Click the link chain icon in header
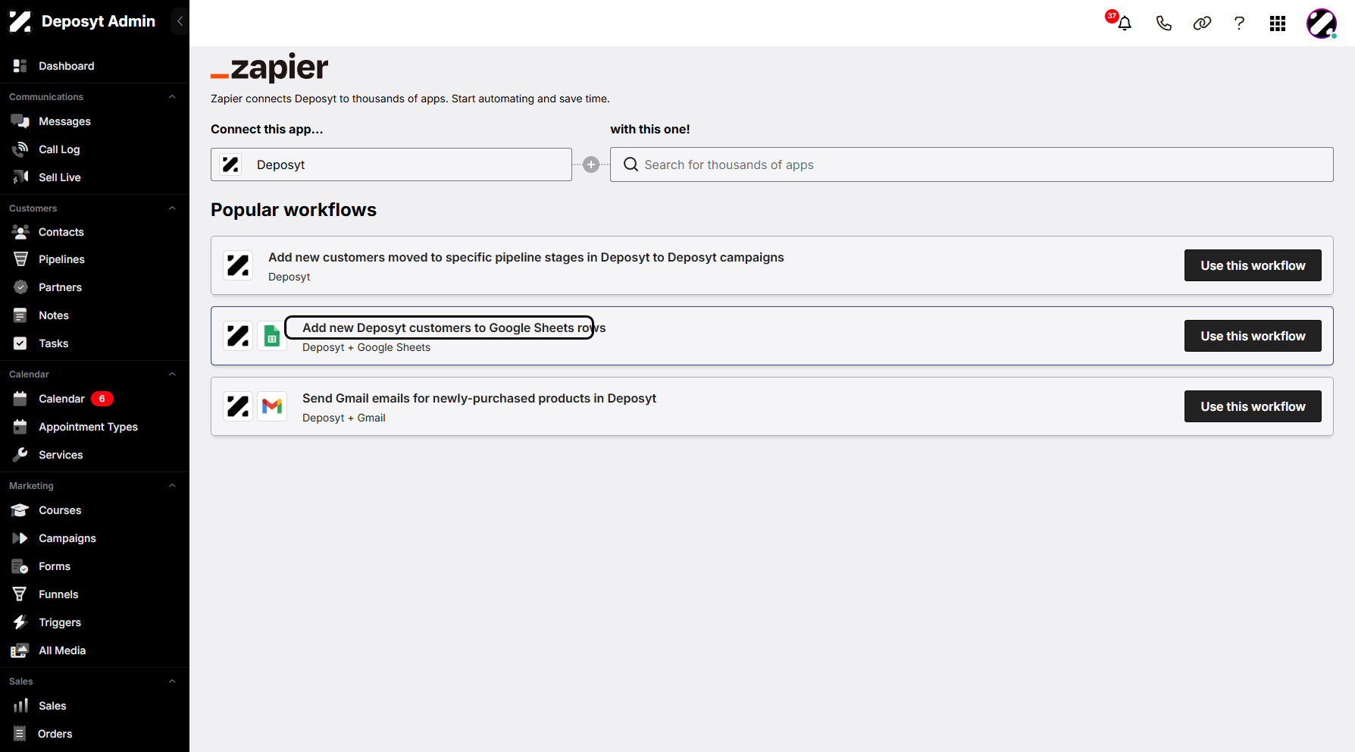Image resolution: width=1355 pixels, height=752 pixels. coord(1202,23)
